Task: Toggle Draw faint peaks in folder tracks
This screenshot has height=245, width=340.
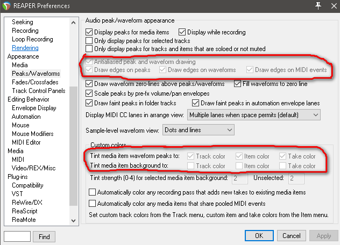Action: tap(89, 103)
